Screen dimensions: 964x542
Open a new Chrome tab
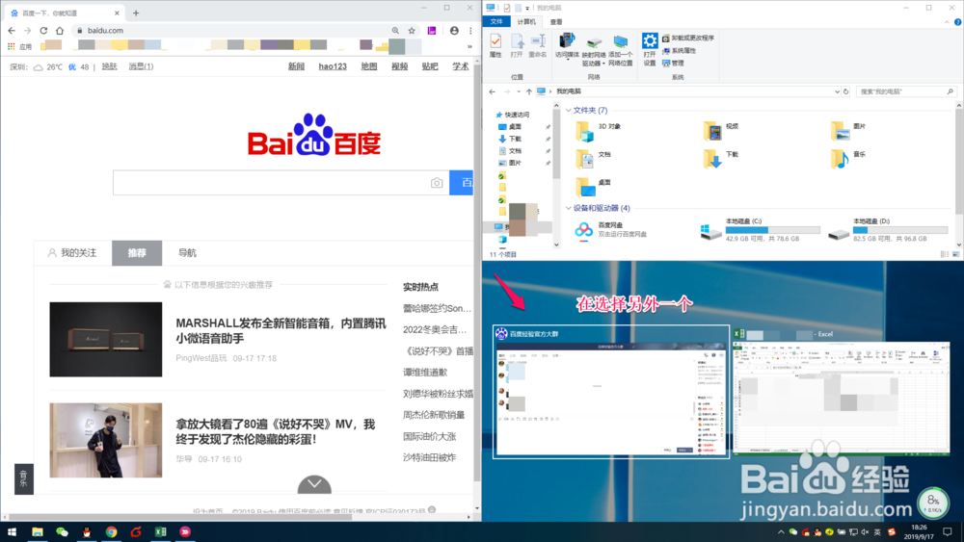(136, 13)
